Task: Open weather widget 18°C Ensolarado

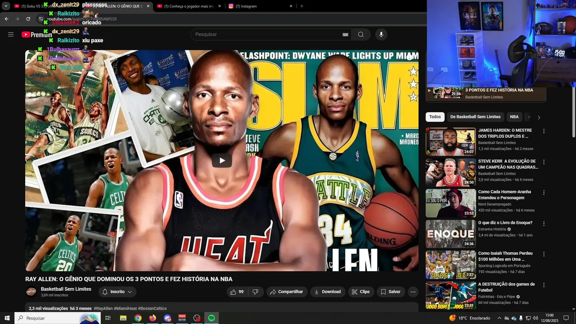Action: tap(469, 318)
